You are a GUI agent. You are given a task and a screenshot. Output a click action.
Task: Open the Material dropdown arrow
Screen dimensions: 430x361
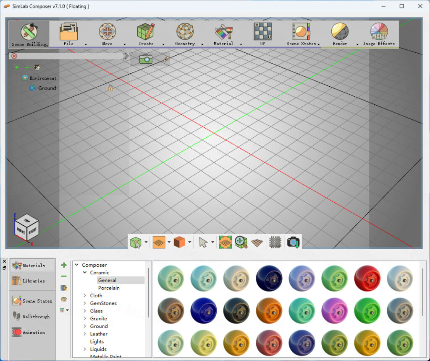(241, 44)
